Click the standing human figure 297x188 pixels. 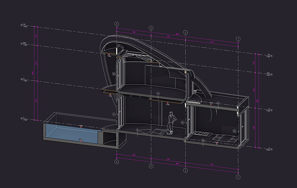171,122
